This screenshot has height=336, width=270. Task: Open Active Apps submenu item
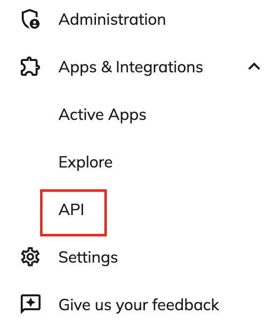pyautogui.click(x=102, y=115)
